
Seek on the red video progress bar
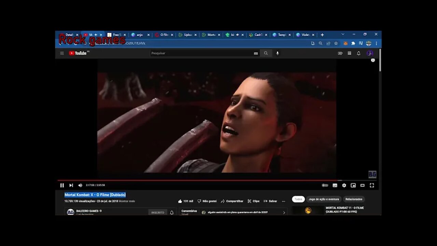217,180
